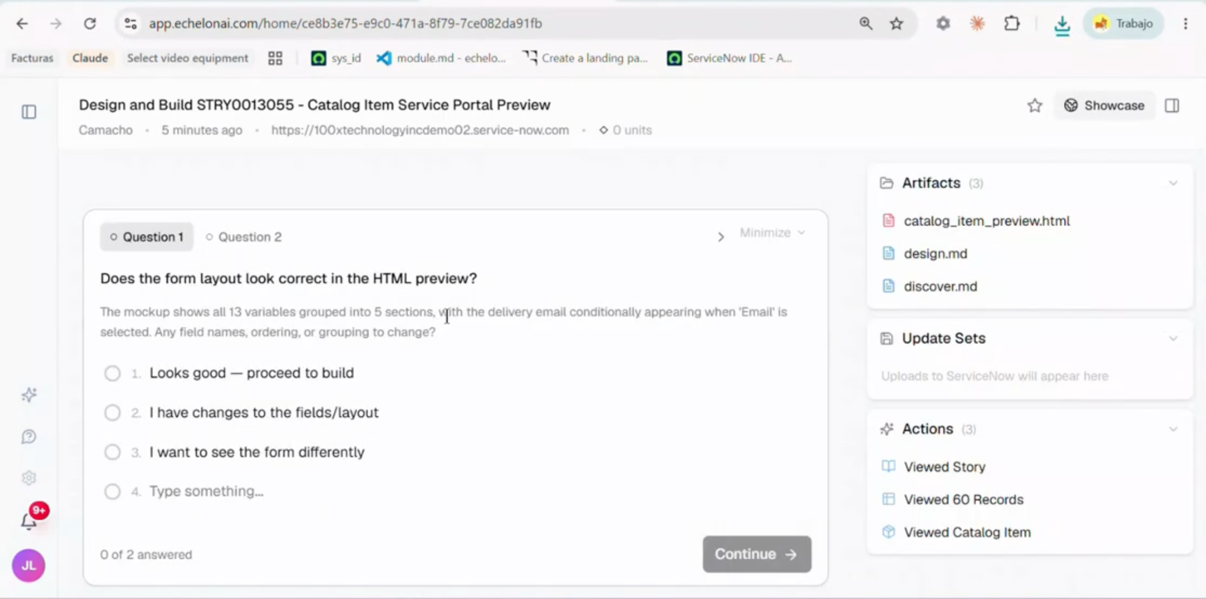The image size is (1206, 599).
Task: Click the Showcase button
Action: pyautogui.click(x=1104, y=106)
